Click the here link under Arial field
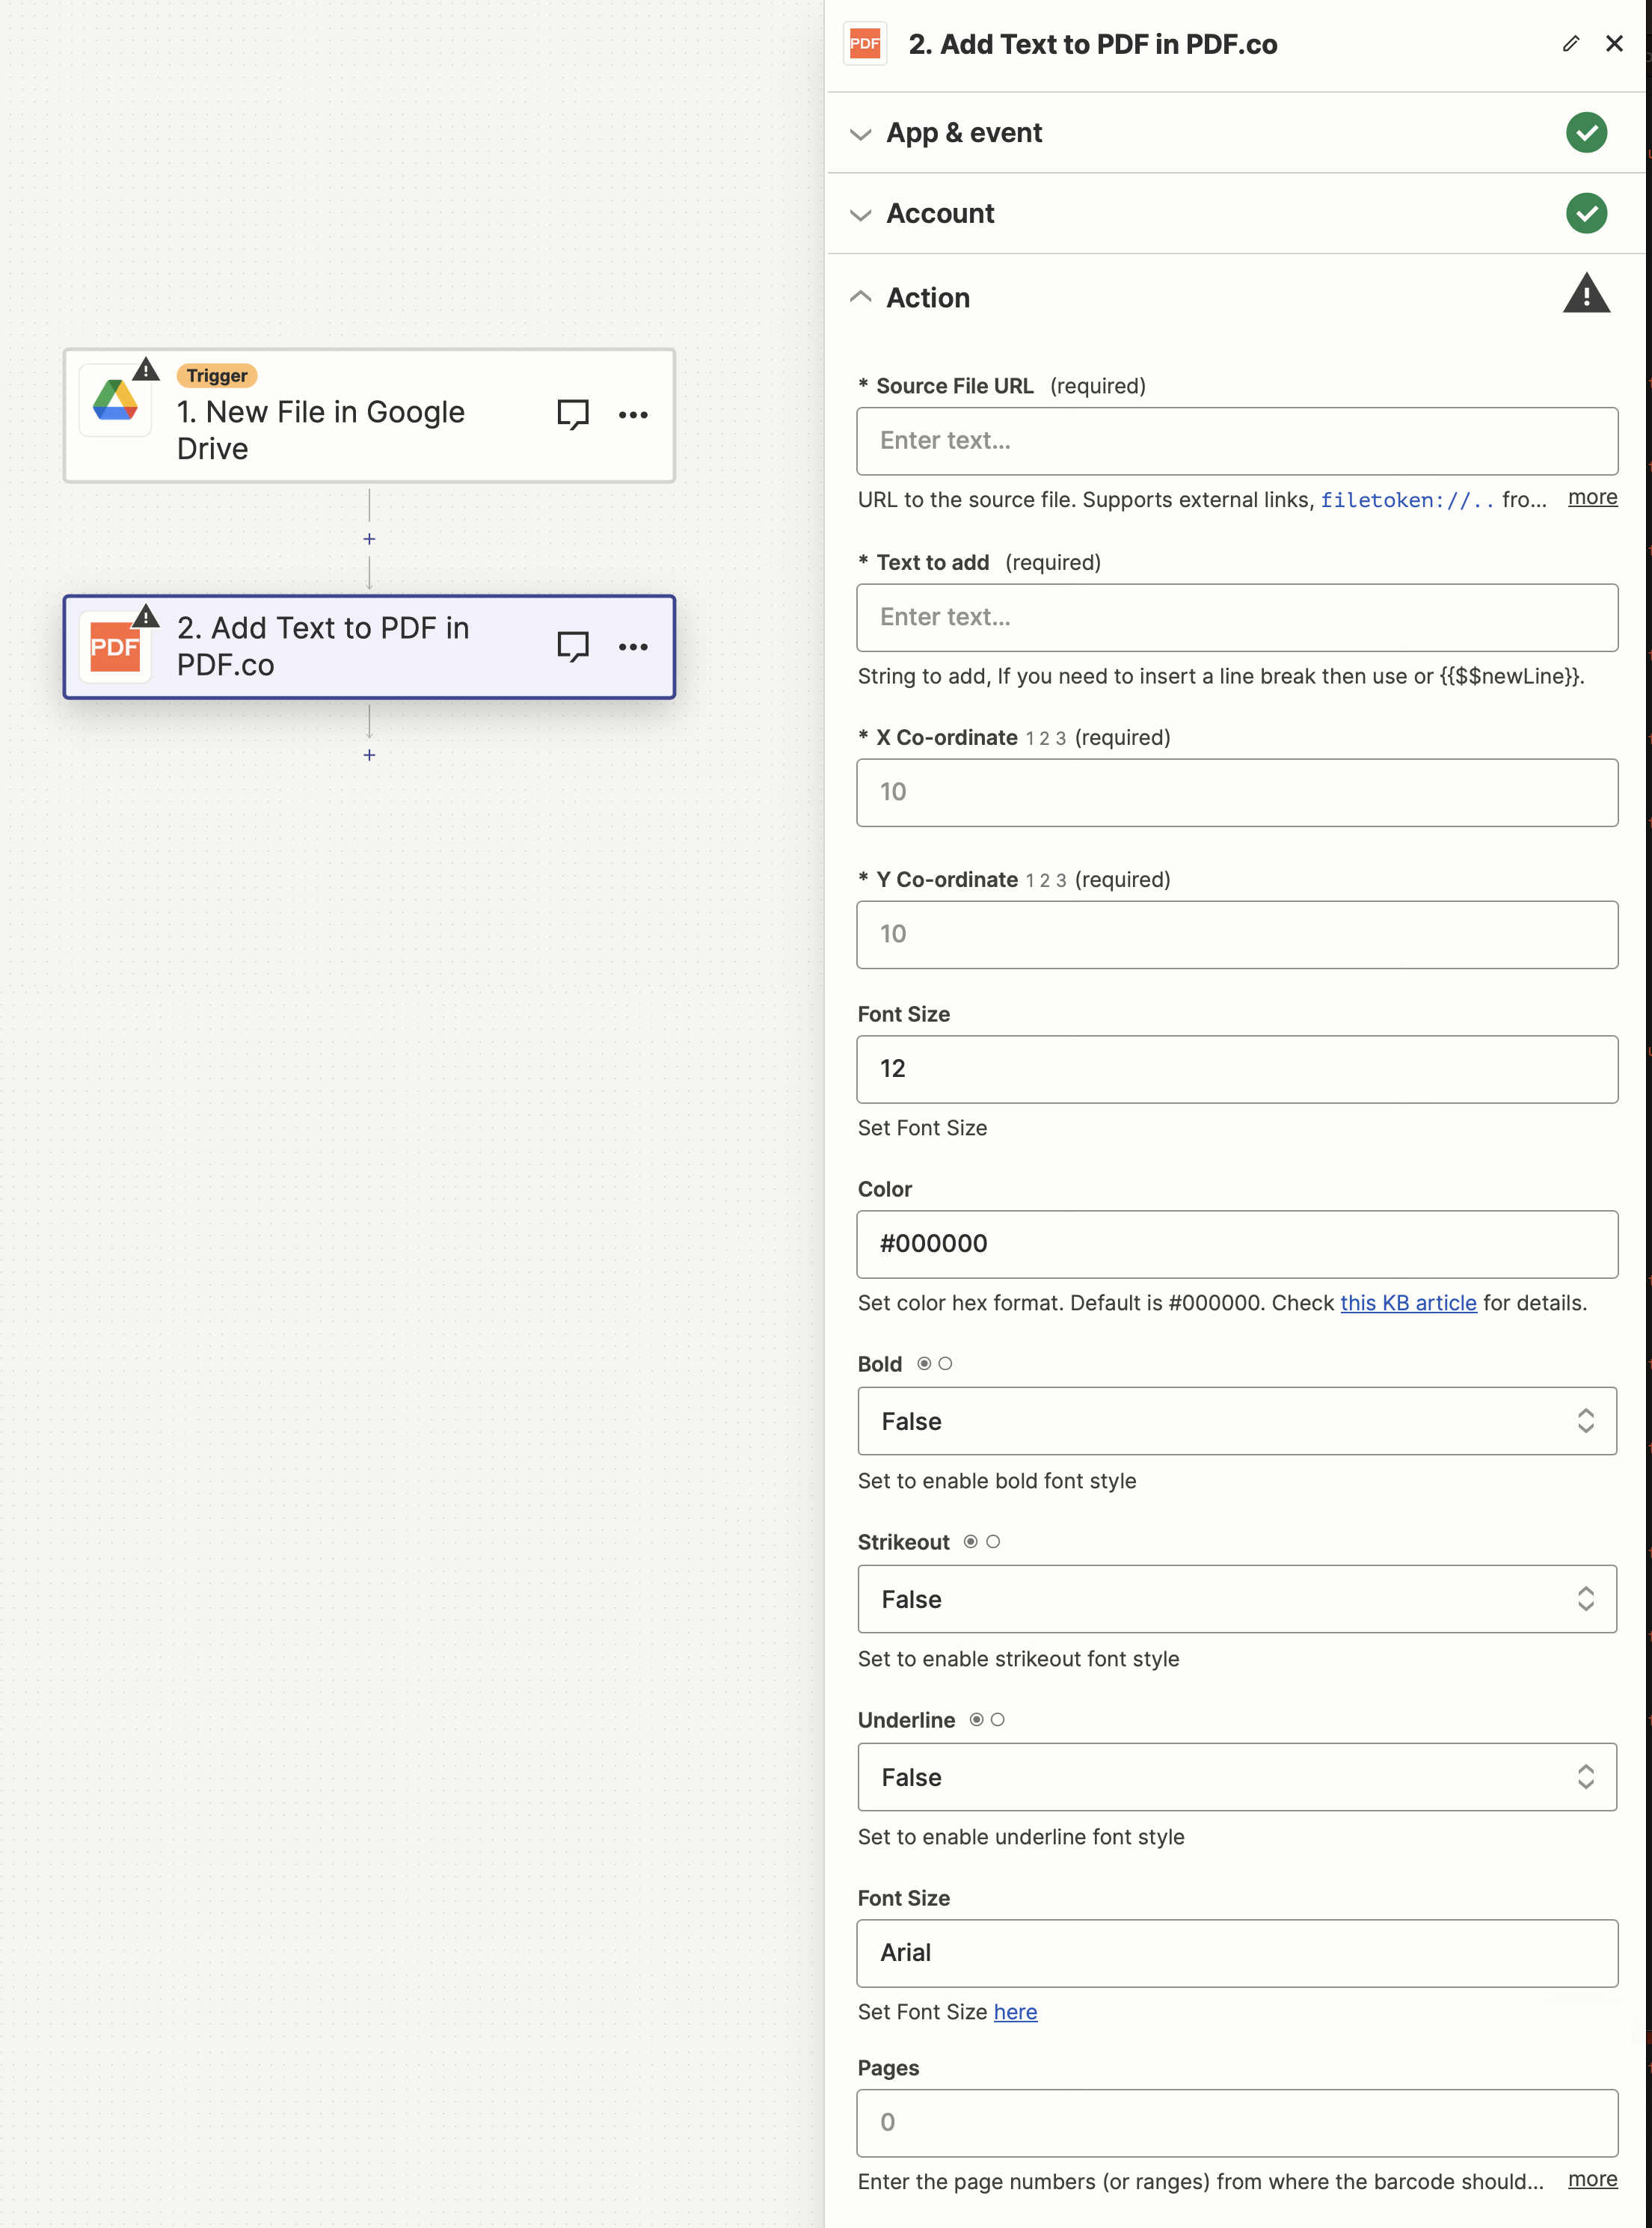 point(1015,2012)
